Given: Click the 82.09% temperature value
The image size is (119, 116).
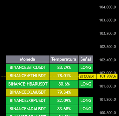Looking at the screenshot, I should (64, 100).
